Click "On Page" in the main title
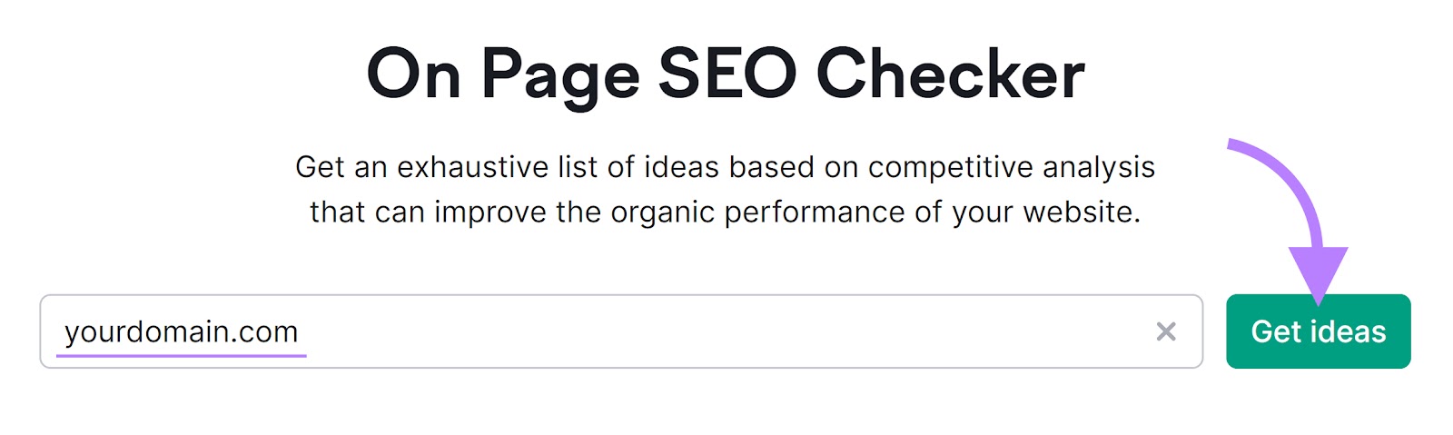Image resolution: width=1453 pixels, height=435 pixels. (503, 74)
